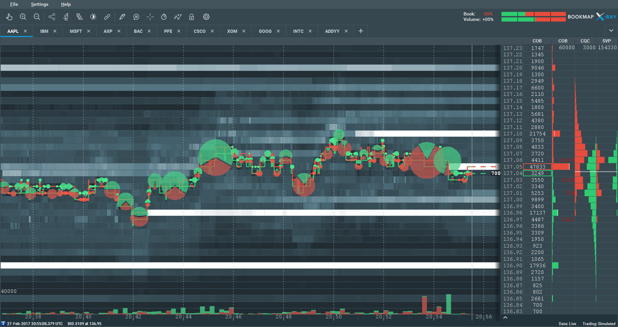Viewport: 618px width, 327px height.
Task: Toggle the heatmap contrast brightness icon
Action: click(x=93, y=17)
